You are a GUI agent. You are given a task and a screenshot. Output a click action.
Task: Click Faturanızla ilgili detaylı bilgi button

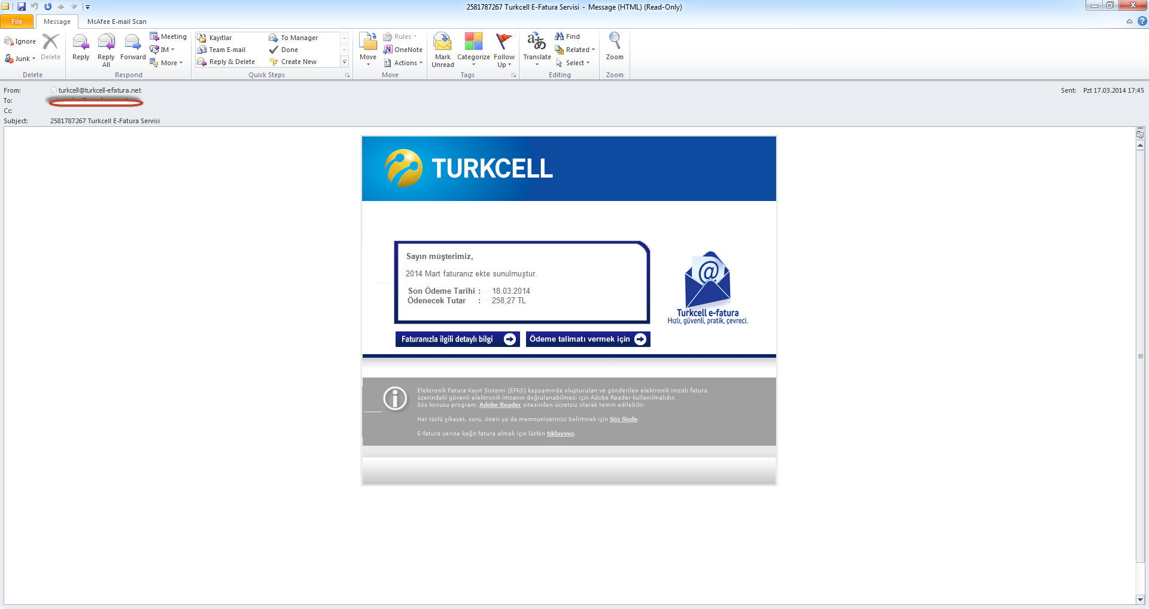point(457,339)
